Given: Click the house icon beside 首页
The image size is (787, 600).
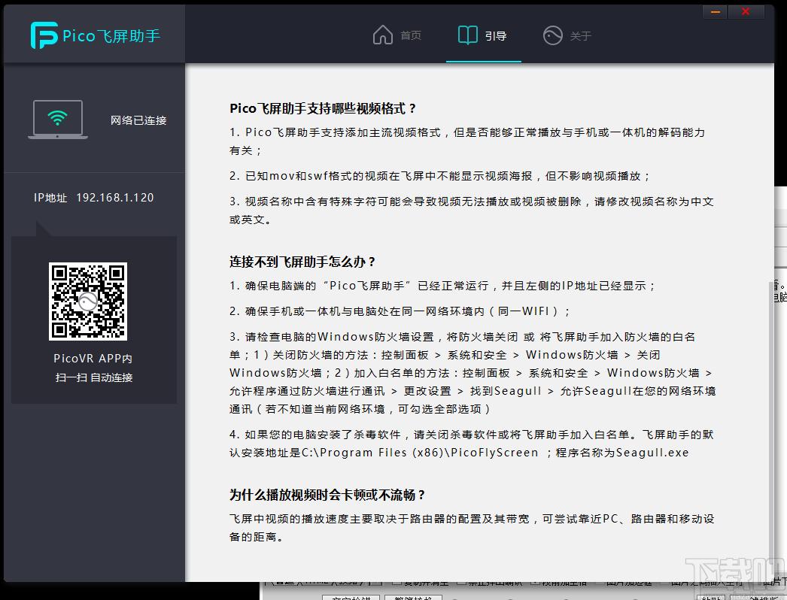Looking at the screenshot, I should pyautogui.click(x=383, y=34).
